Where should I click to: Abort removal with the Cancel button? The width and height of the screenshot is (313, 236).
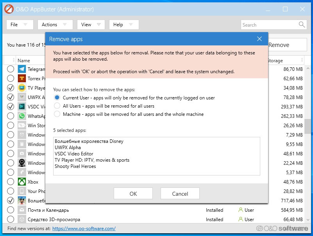pos(180,193)
